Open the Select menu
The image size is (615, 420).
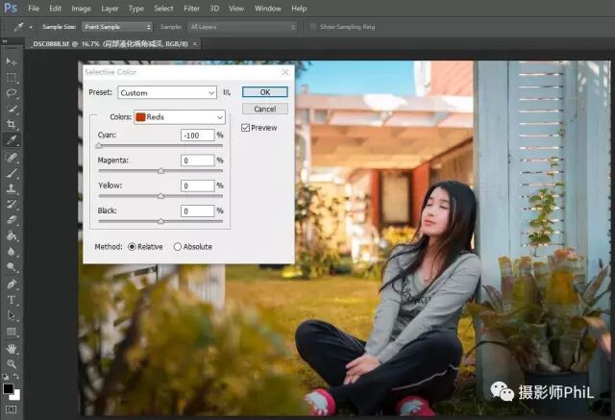pyautogui.click(x=163, y=9)
